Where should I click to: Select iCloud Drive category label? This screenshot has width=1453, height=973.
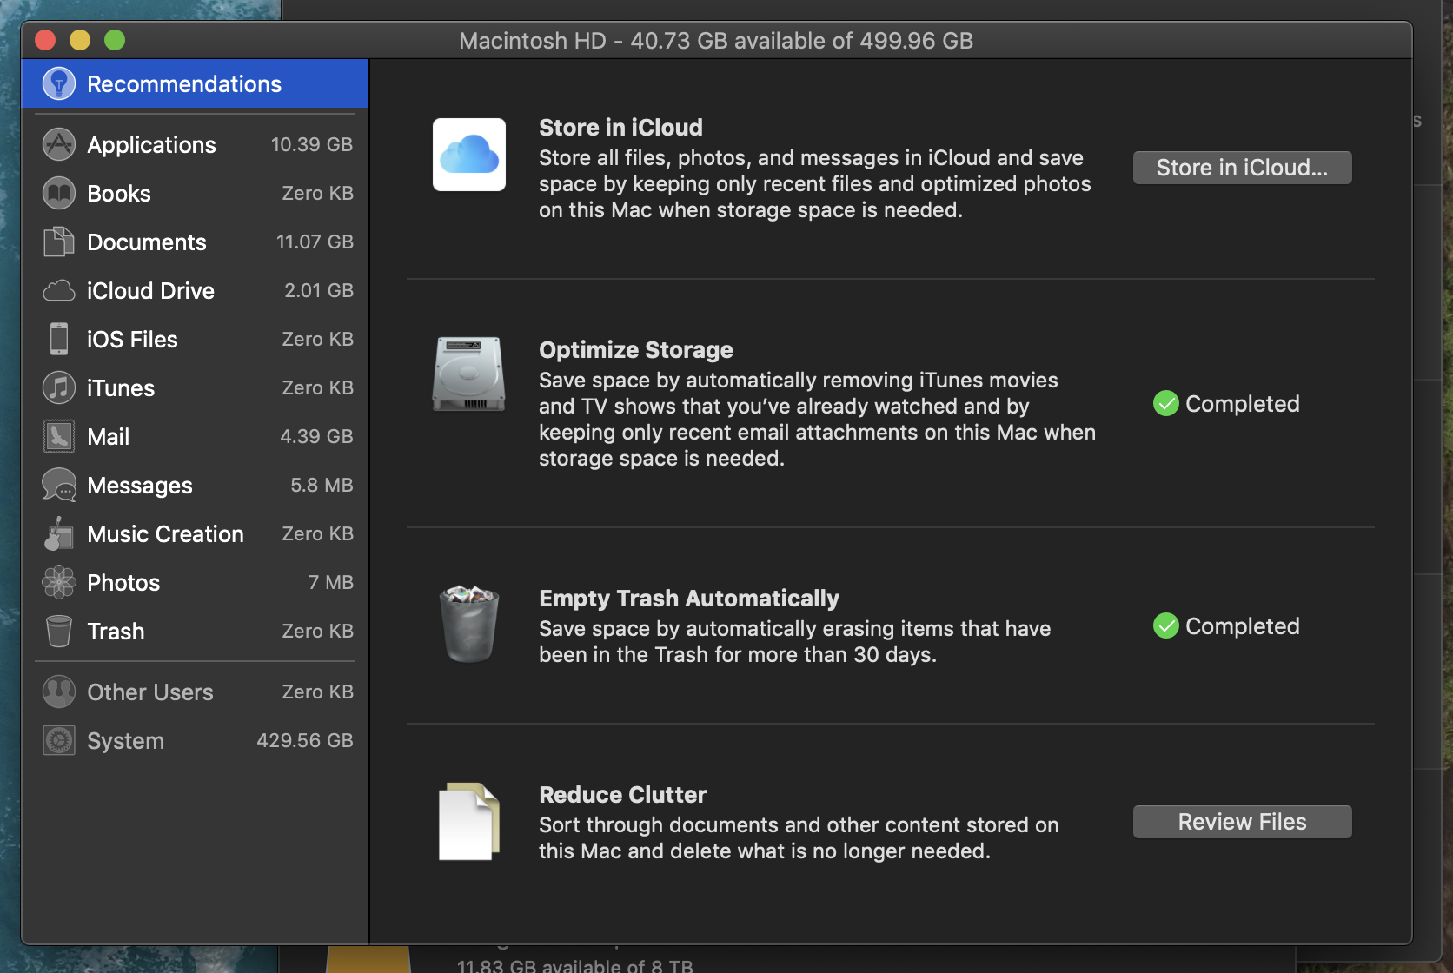pos(150,291)
